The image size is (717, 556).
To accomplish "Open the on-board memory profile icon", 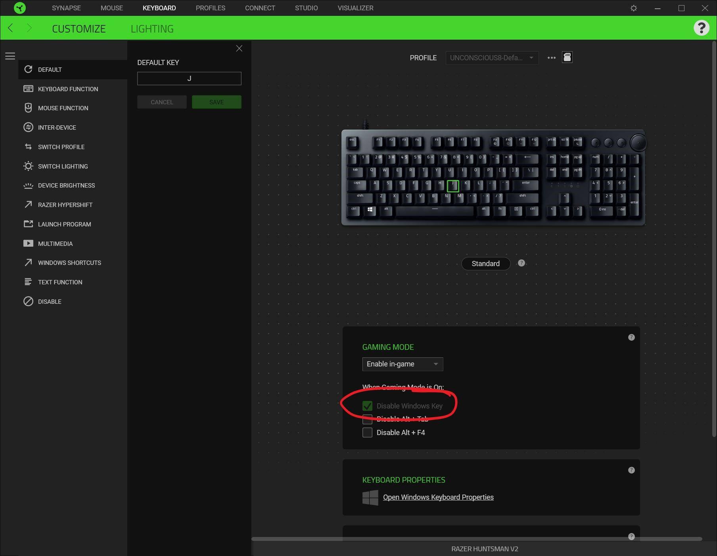I will 567,58.
